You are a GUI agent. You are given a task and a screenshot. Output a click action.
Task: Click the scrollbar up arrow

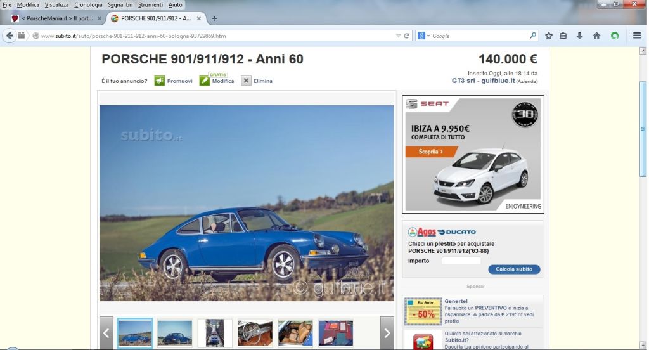point(643,51)
